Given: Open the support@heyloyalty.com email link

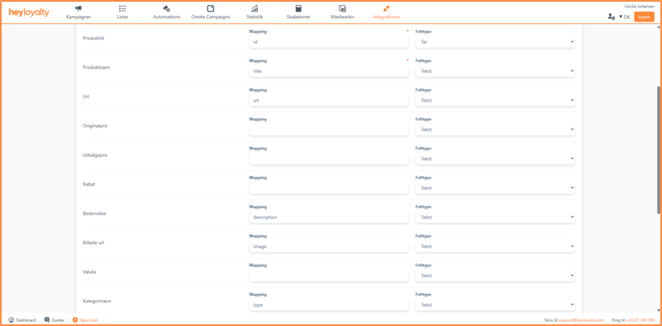Looking at the screenshot, I should pyautogui.click(x=582, y=320).
